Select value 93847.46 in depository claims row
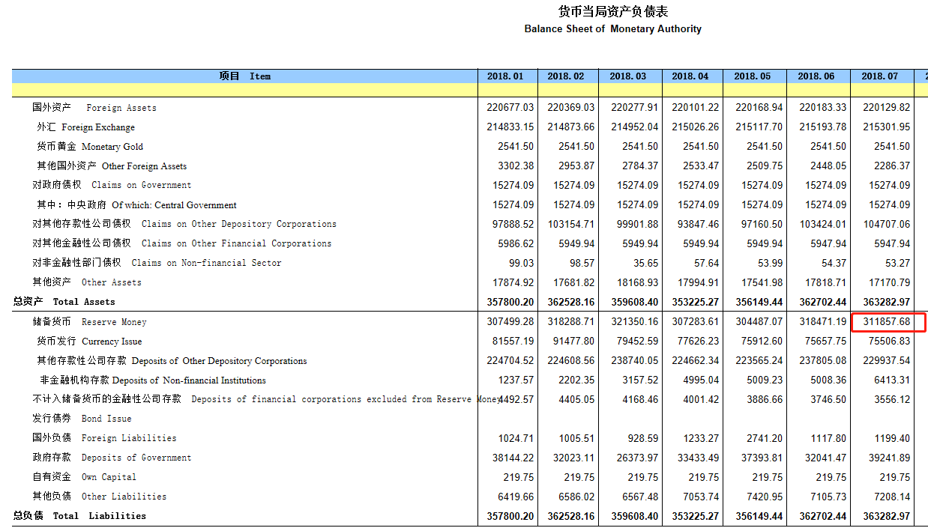928x531 pixels. point(698,224)
